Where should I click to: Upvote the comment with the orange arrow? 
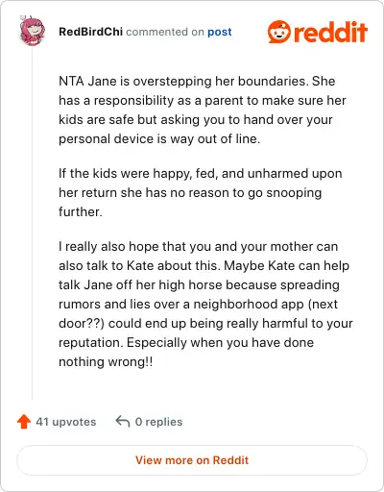pos(24,422)
